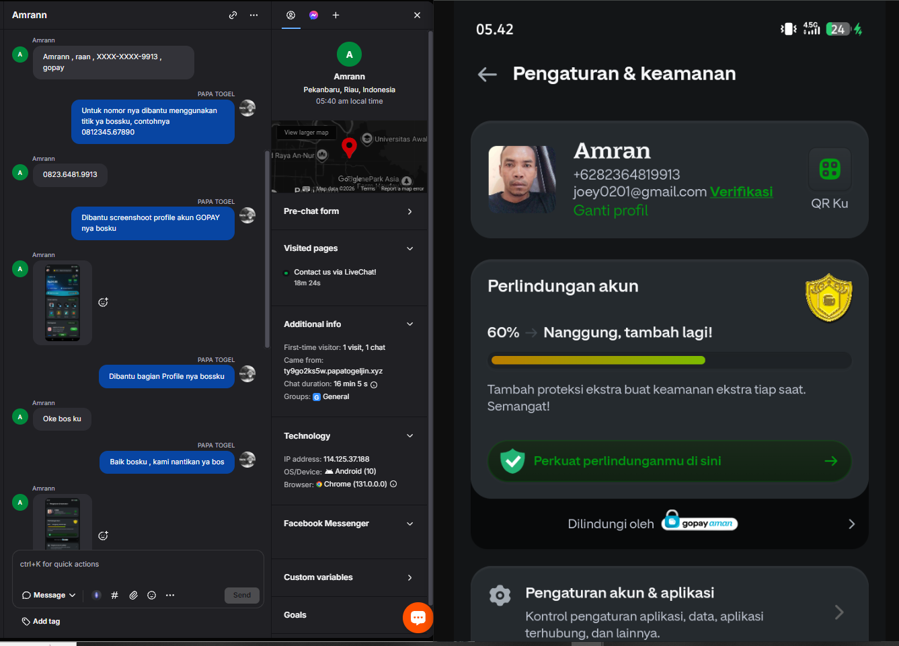This screenshot has width=899, height=646.
Task: Open Contact us via LiveChat! page entry
Action: [x=335, y=273]
